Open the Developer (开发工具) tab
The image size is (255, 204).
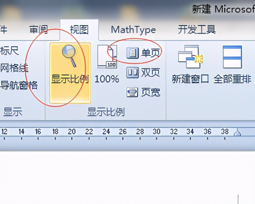(197, 29)
